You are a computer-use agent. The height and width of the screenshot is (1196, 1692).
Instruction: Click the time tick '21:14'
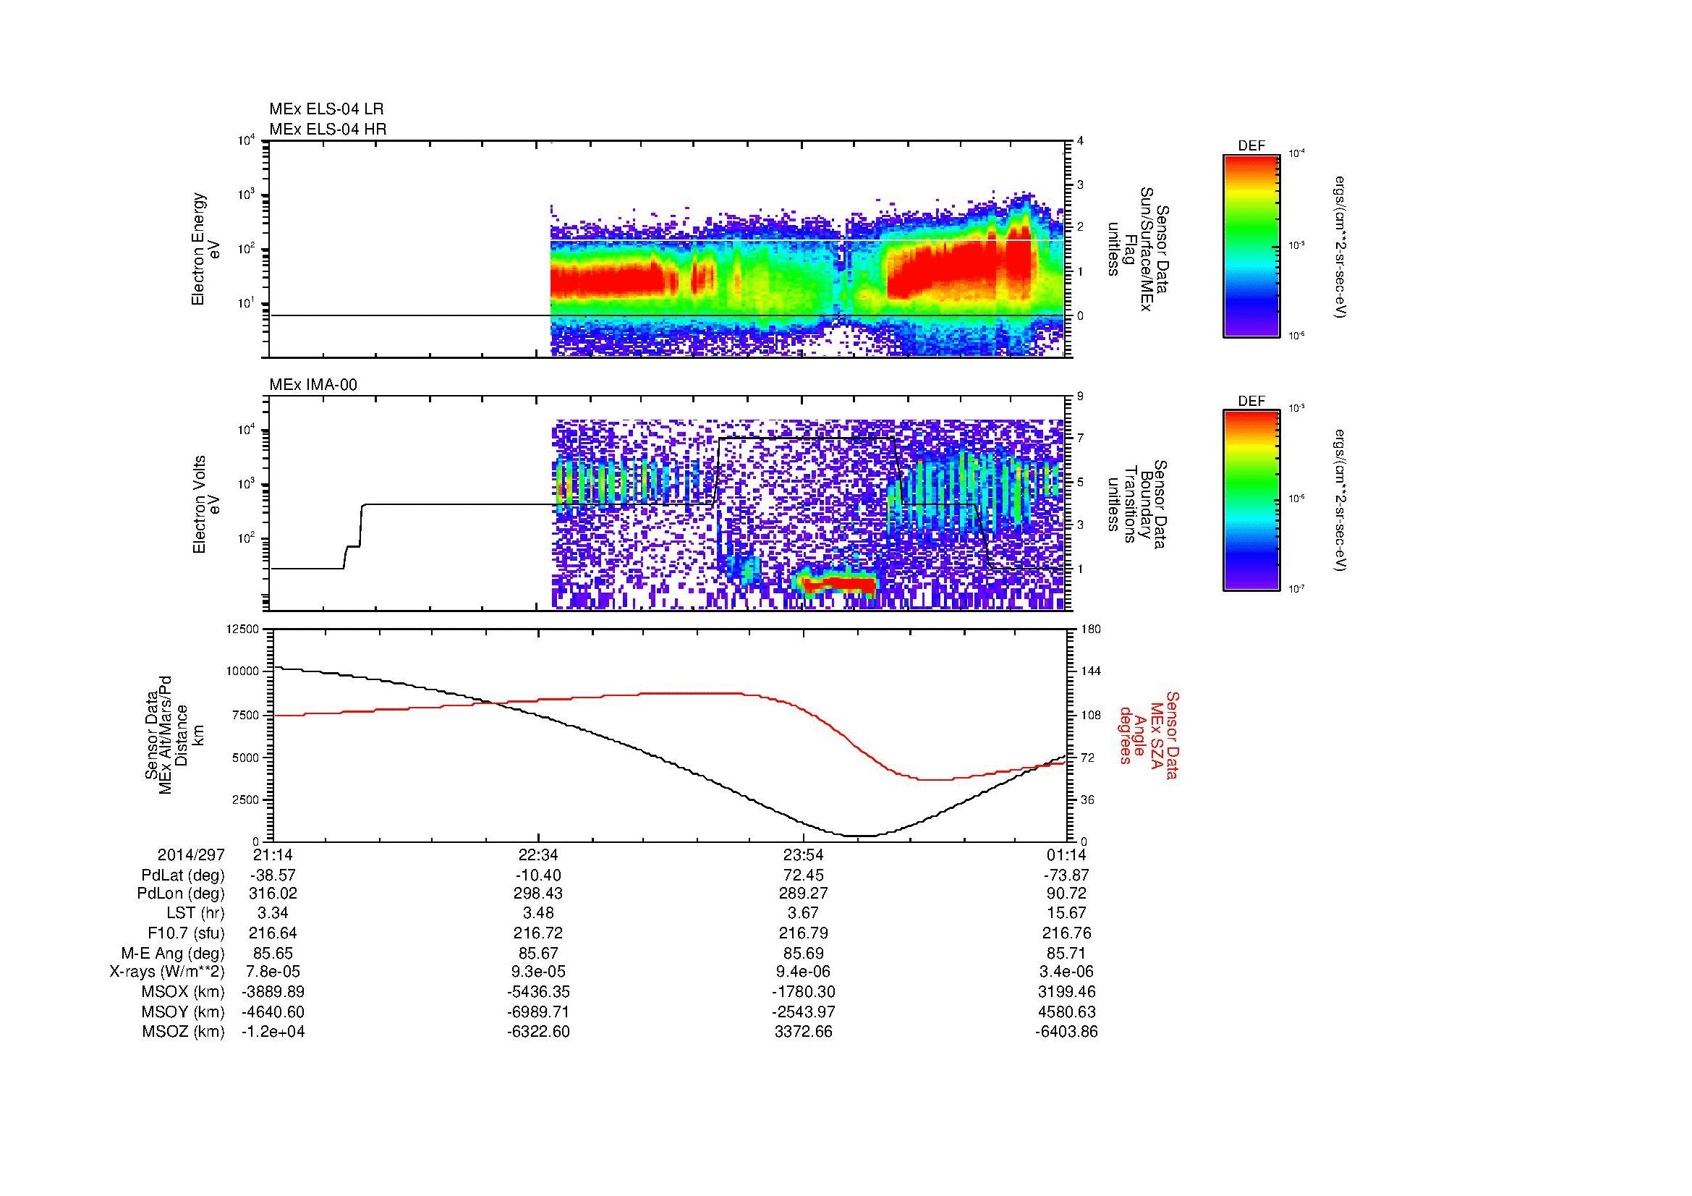tap(273, 854)
